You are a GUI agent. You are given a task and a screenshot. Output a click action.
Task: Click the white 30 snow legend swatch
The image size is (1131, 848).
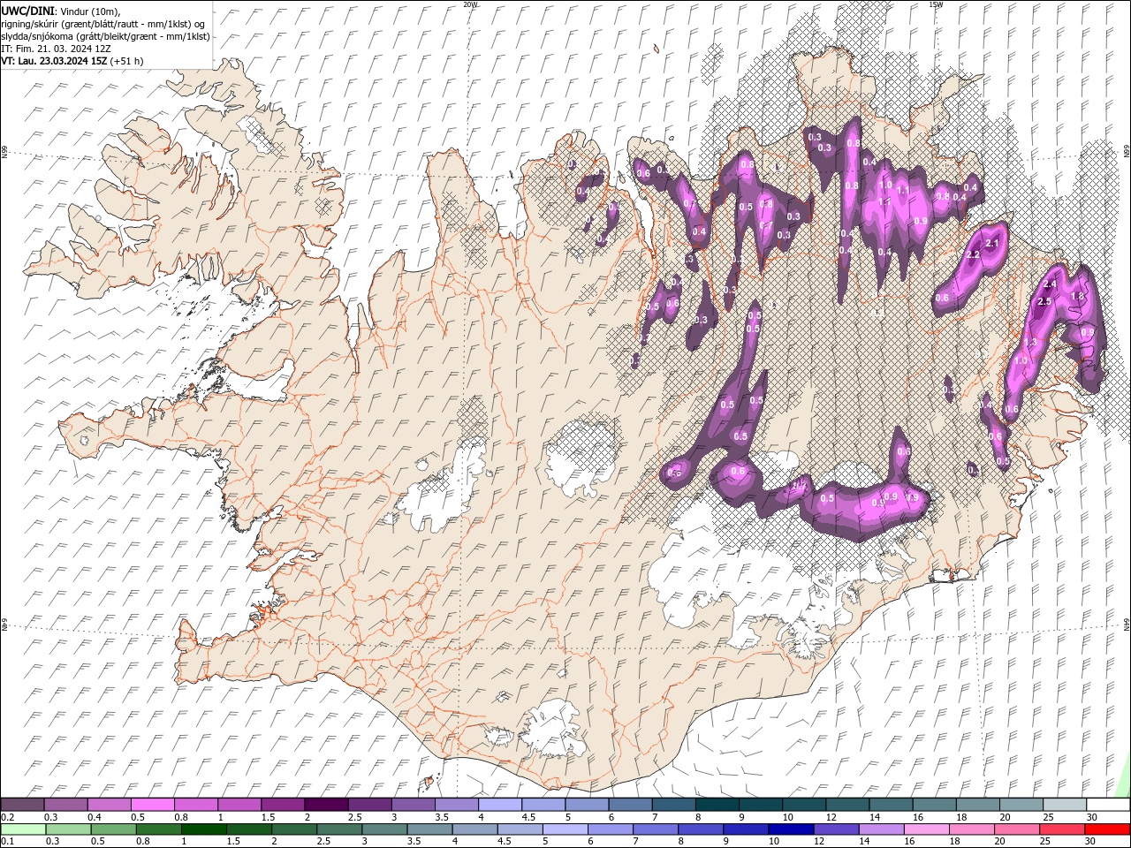click(x=1108, y=805)
